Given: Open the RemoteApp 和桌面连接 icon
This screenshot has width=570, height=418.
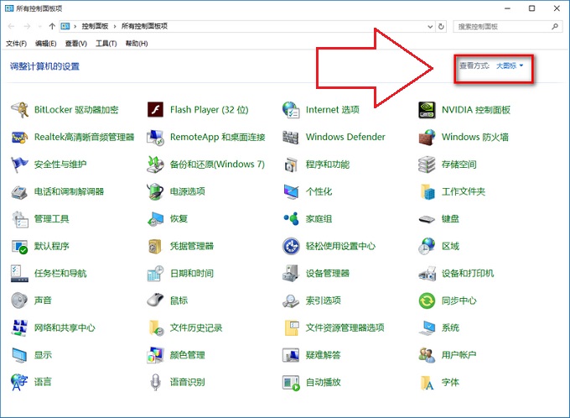Looking at the screenshot, I should click(155, 137).
